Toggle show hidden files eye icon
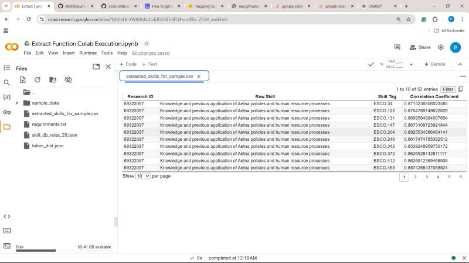The width and height of the screenshot is (469, 263). (x=68, y=79)
